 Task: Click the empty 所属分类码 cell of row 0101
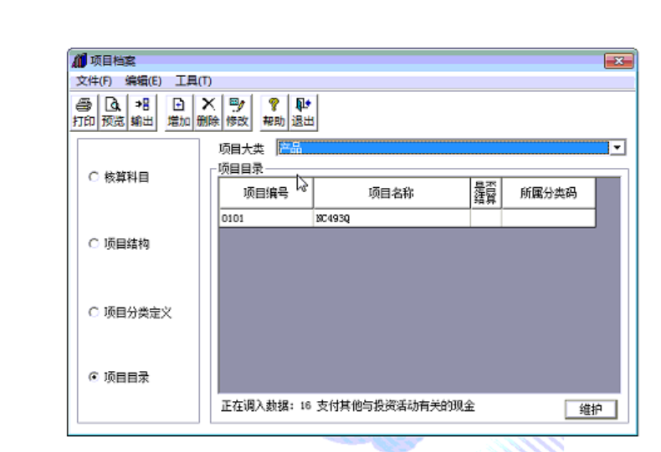548,218
